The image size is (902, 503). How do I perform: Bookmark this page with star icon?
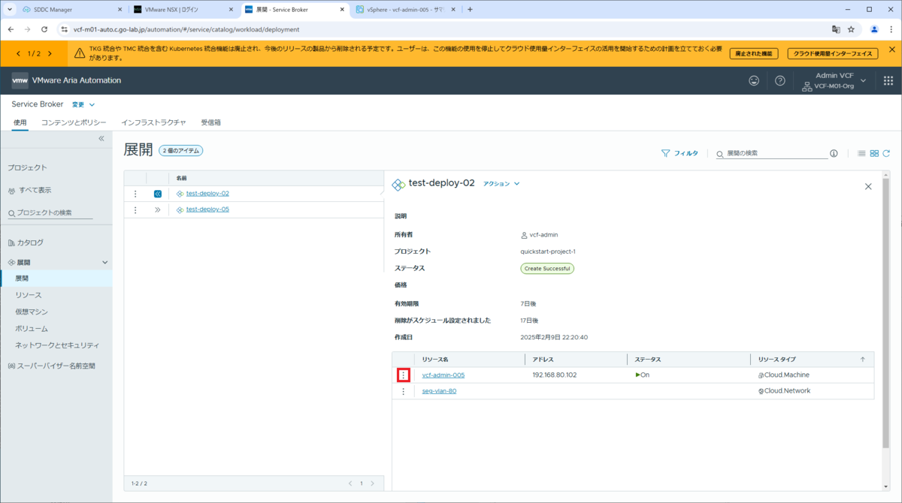(x=851, y=29)
